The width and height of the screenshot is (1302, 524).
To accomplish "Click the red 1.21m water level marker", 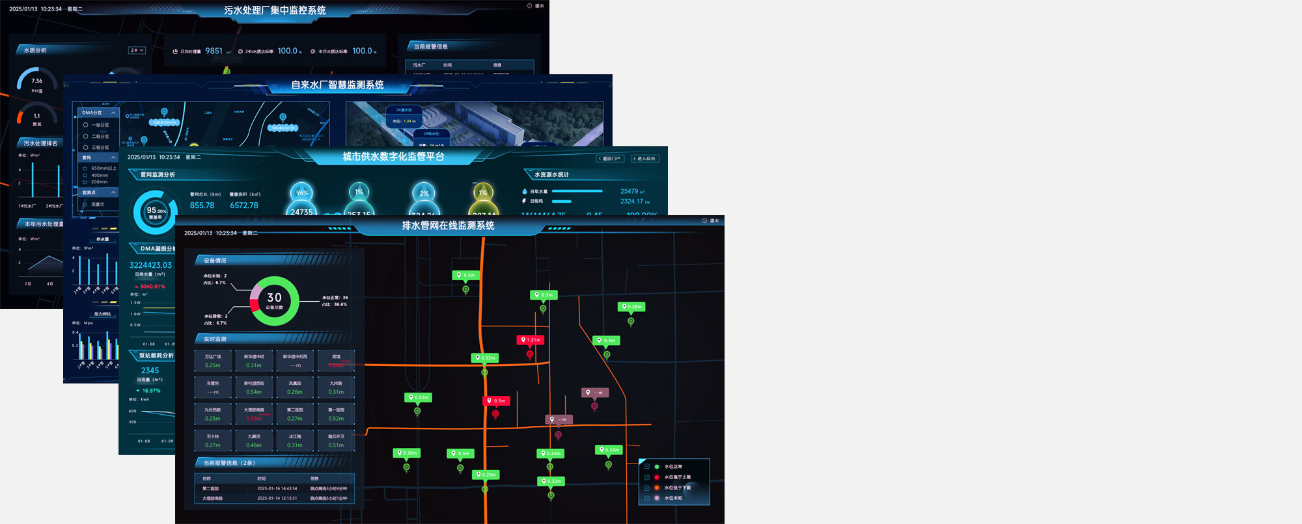I will click(530, 340).
